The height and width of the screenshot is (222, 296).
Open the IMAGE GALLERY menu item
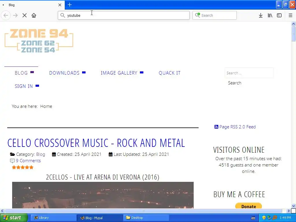pos(119,73)
